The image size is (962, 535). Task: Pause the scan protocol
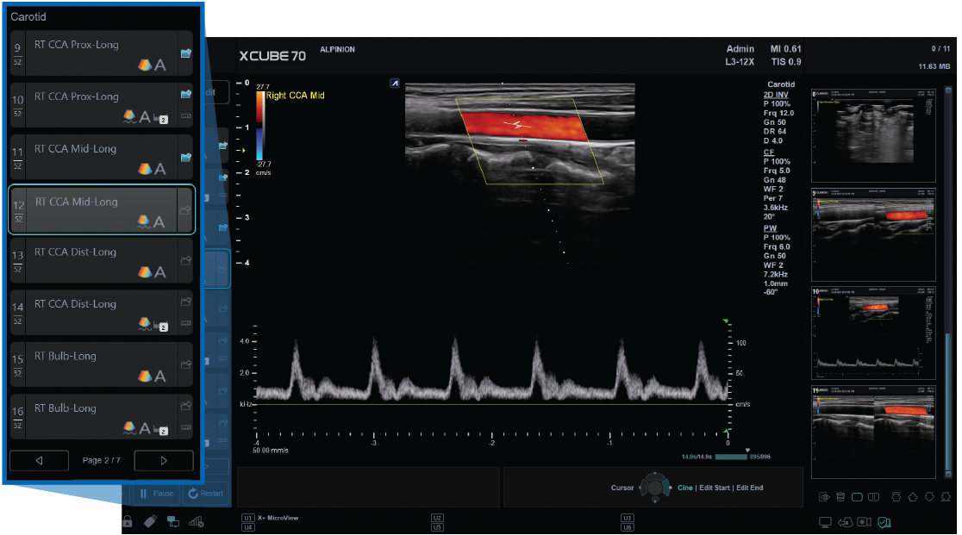156,494
